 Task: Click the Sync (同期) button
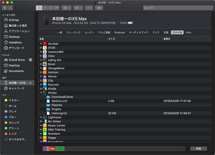198,149
